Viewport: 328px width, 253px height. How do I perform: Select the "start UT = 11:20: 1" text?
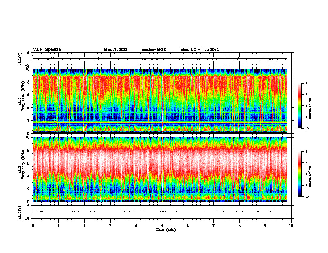200,50
